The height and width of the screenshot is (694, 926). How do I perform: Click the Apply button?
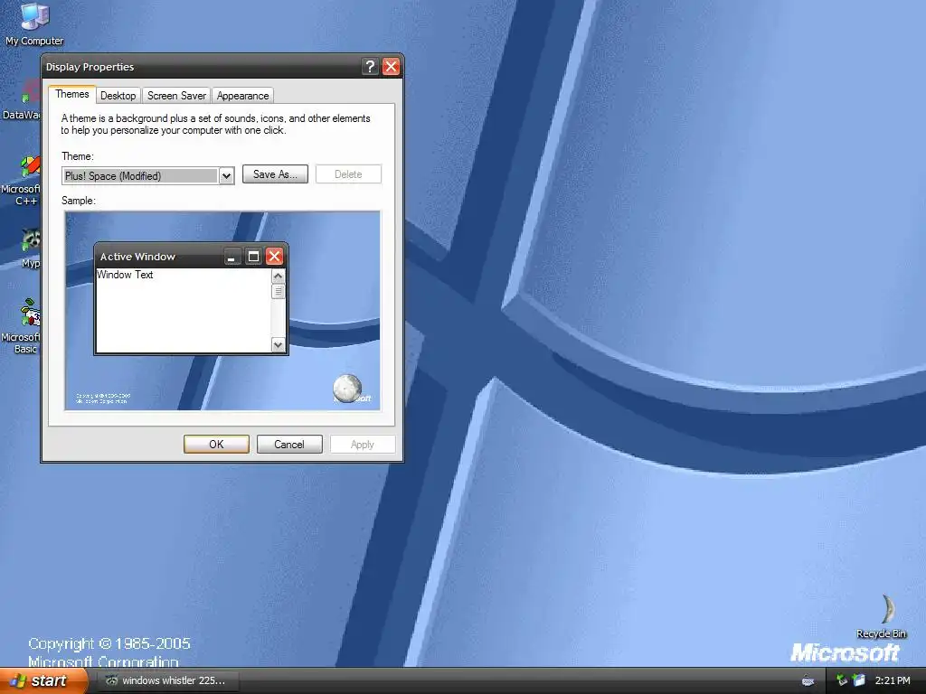(x=363, y=445)
